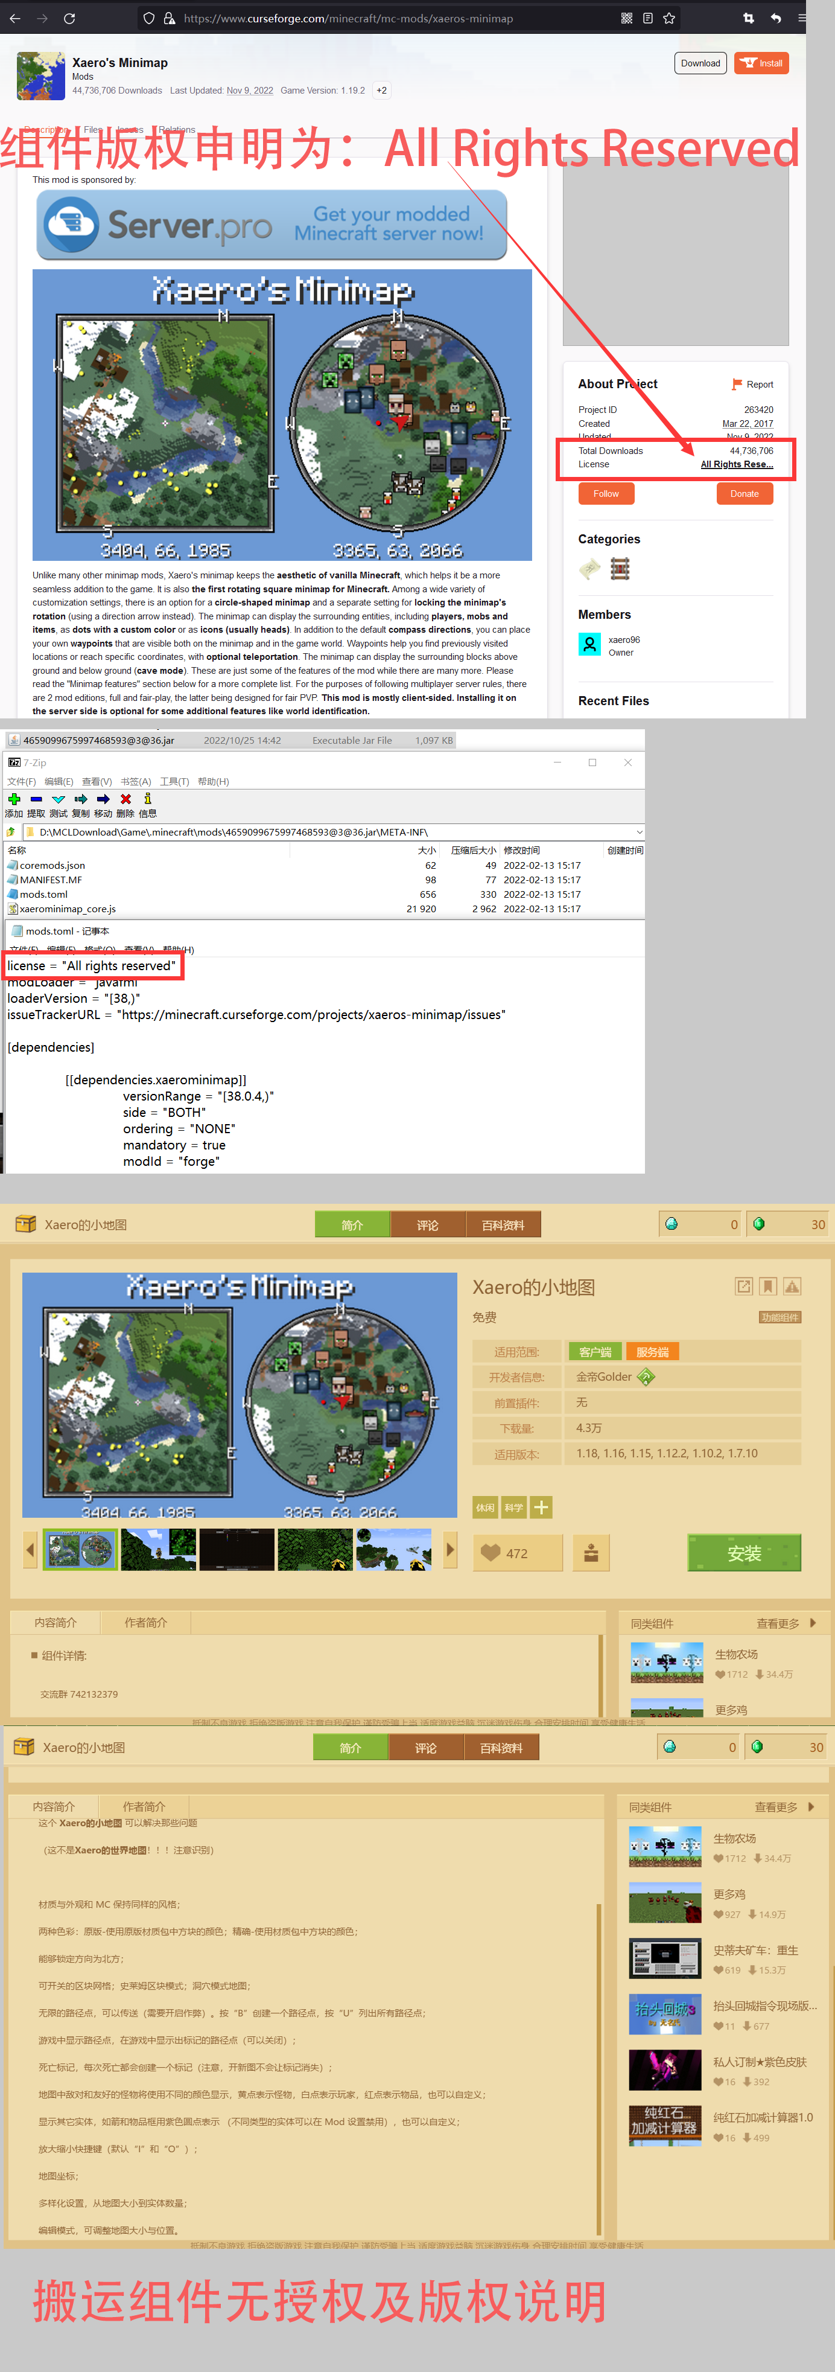The width and height of the screenshot is (835, 2372).
Task: Open the second category icon
Action: pyautogui.click(x=620, y=569)
